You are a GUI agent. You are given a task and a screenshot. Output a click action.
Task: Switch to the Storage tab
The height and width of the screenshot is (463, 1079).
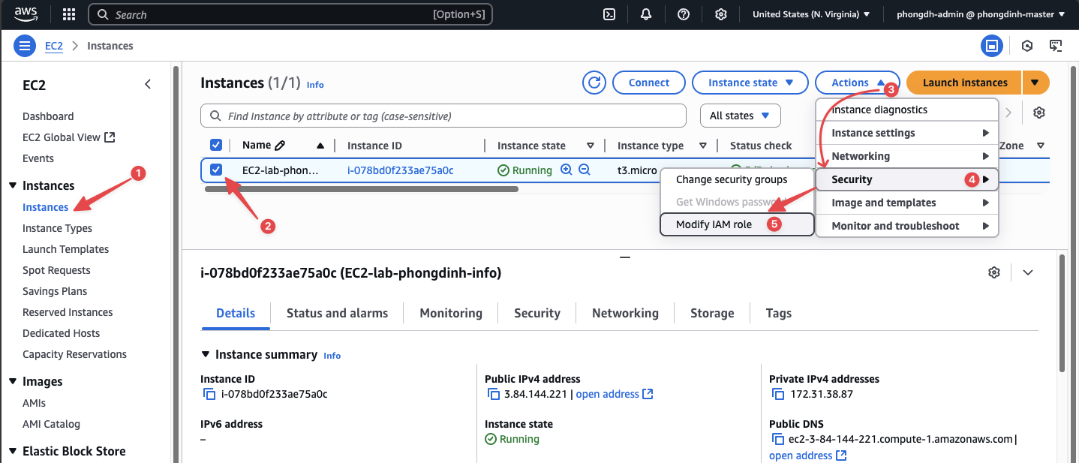pos(712,313)
